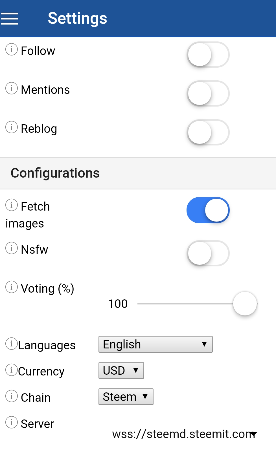Screen dimensions: 276x475
Task: Enable the Follow notifications toggle
Action: (208, 55)
